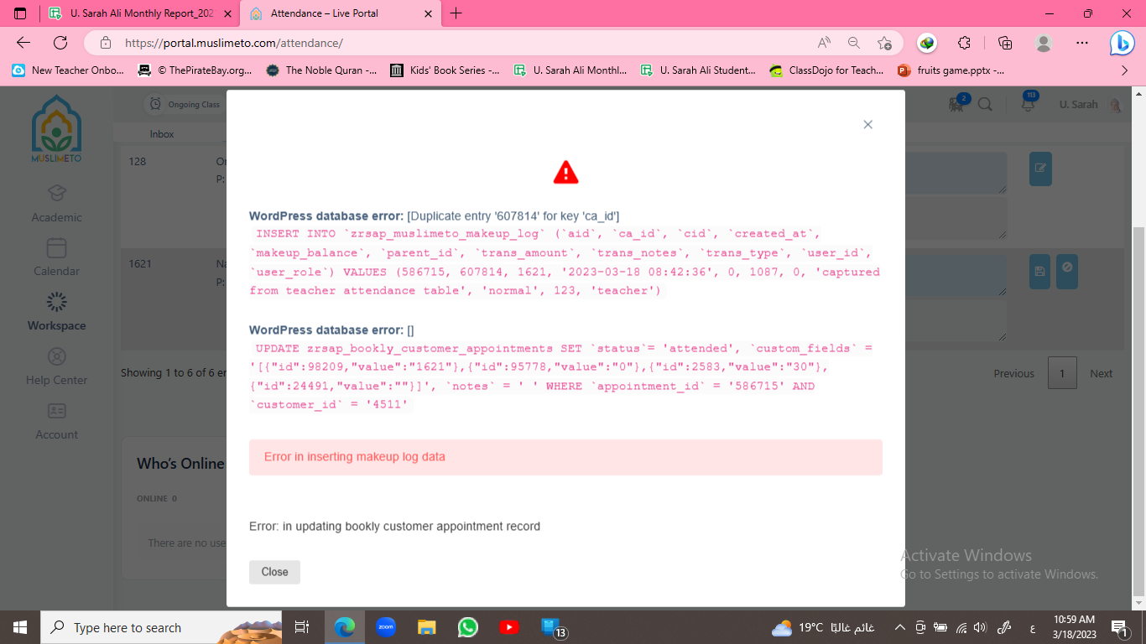Open Windows Start menu
The image size is (1146, 644).
pos(20,627)
